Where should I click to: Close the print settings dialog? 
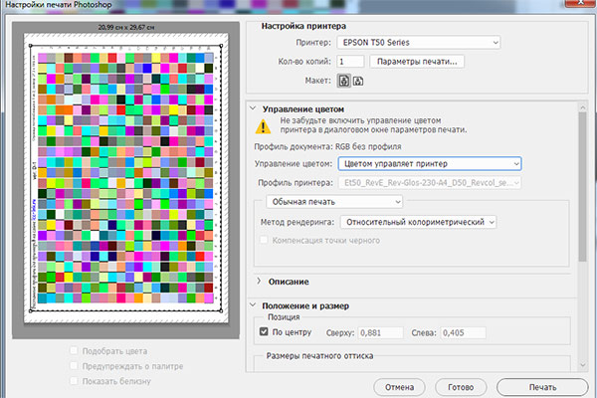tap(581, 3)
